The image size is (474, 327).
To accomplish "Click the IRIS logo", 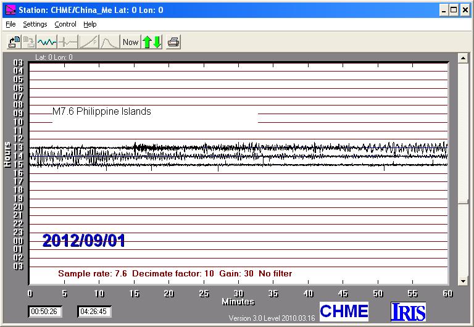I will [408, 312].
